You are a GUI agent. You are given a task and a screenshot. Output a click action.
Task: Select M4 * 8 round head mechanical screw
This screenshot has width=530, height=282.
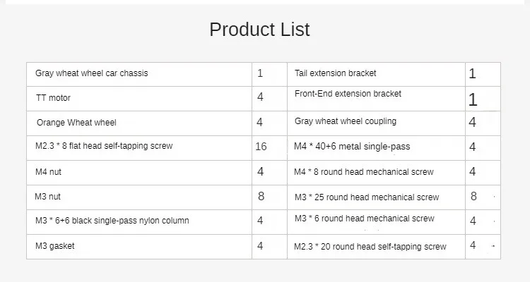click(x=364, y=172)
